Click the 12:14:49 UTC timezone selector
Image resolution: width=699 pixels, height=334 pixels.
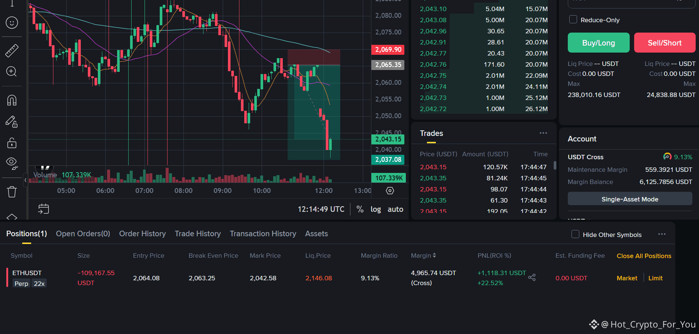[x=321, y=209]
